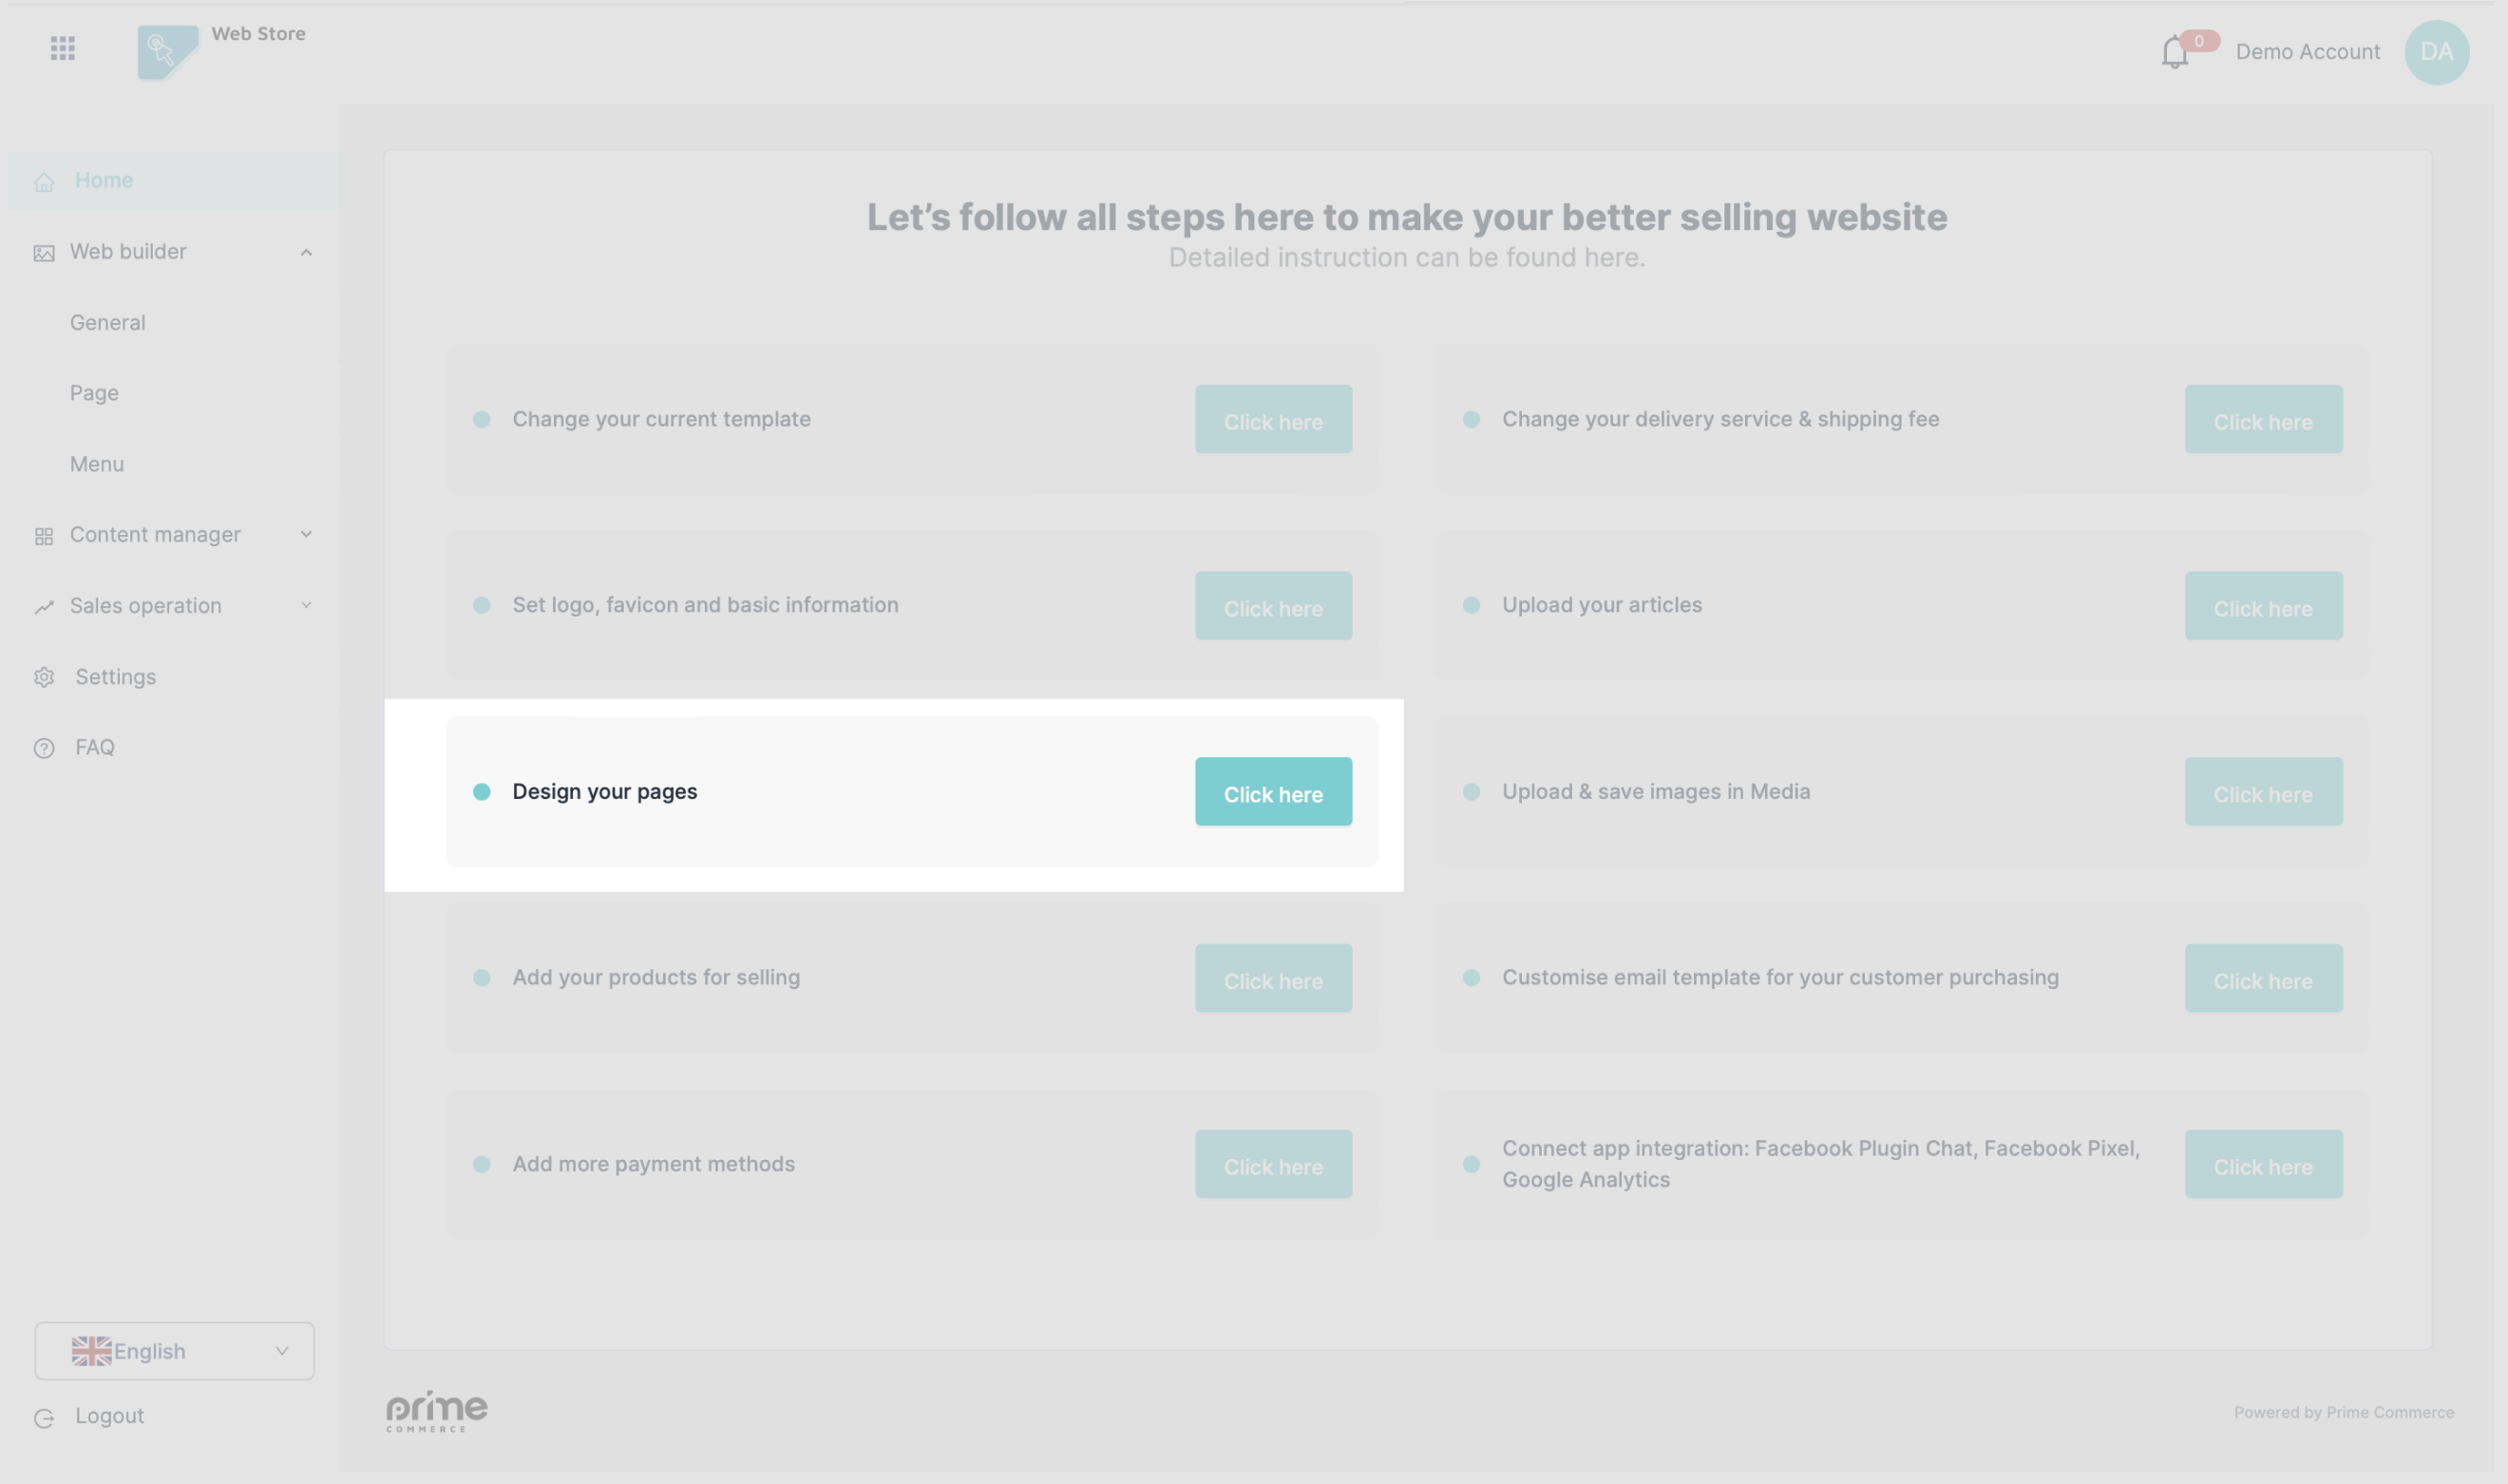Viewport: 2508px width, 1484px height.
Task: Click here button for Design your pages
Action: pyautogui.click(x=1272, y=792)
